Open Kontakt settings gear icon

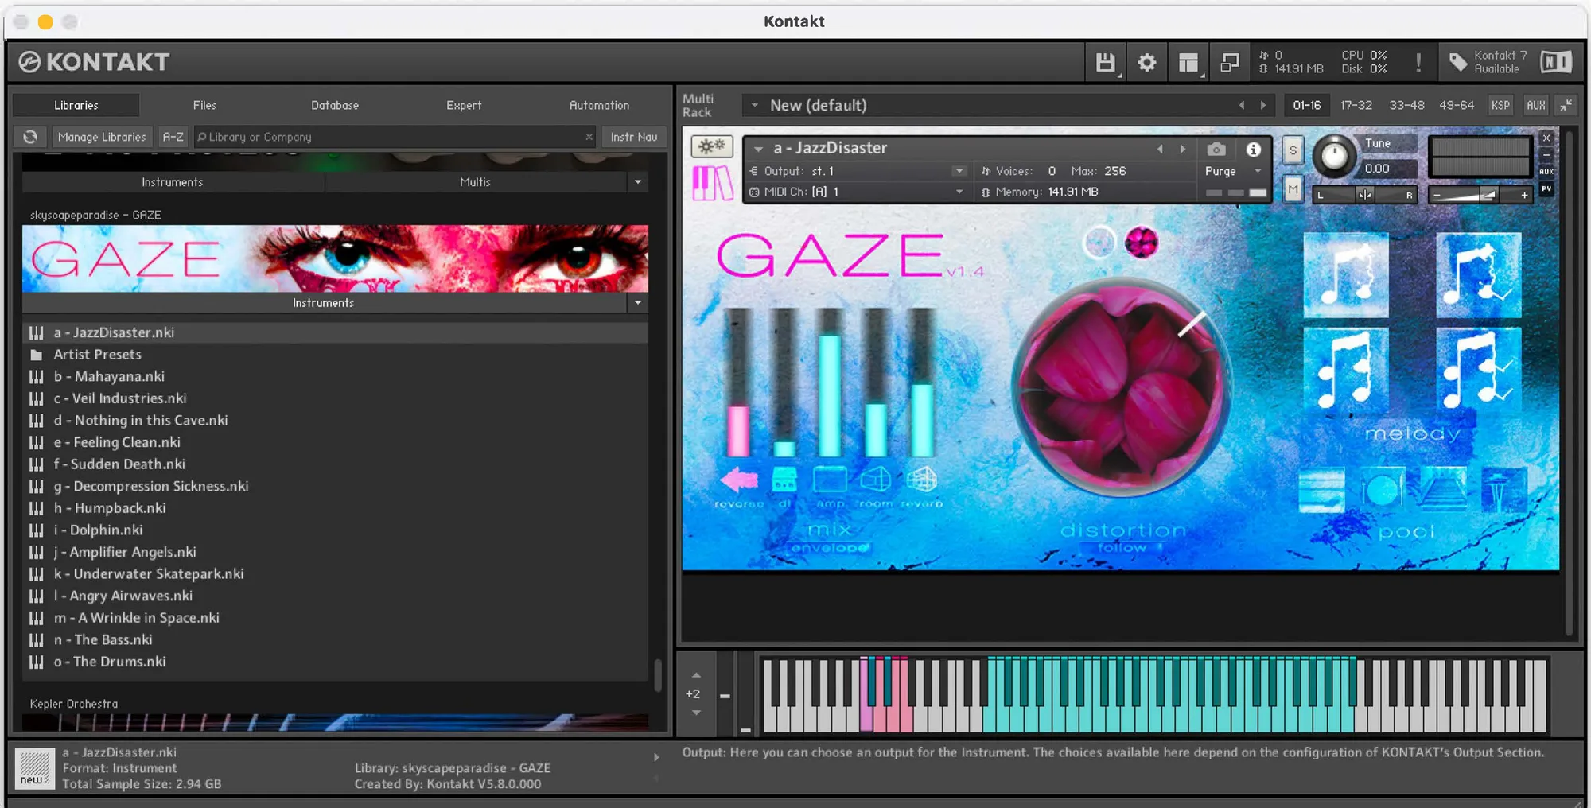click(x=1146, y=63)
